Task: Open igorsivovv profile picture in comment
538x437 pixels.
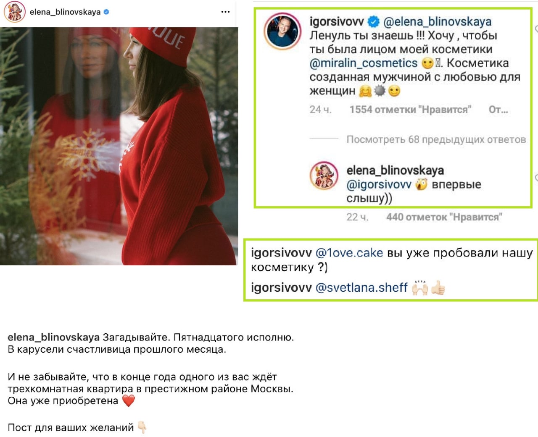Action: click(282, 31)
